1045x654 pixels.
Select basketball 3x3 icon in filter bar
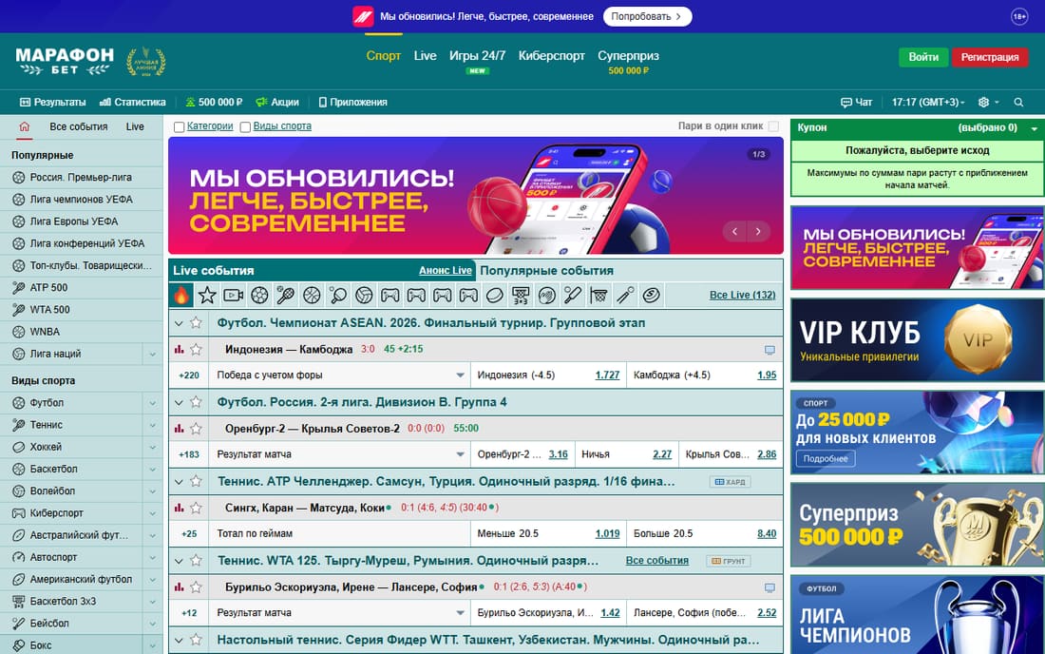point(521,295)
